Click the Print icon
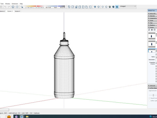Viewport: 157px width, 118px height. click(x=13, y=7)
